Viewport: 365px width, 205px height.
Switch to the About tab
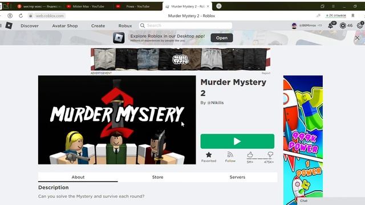[78, 177]
